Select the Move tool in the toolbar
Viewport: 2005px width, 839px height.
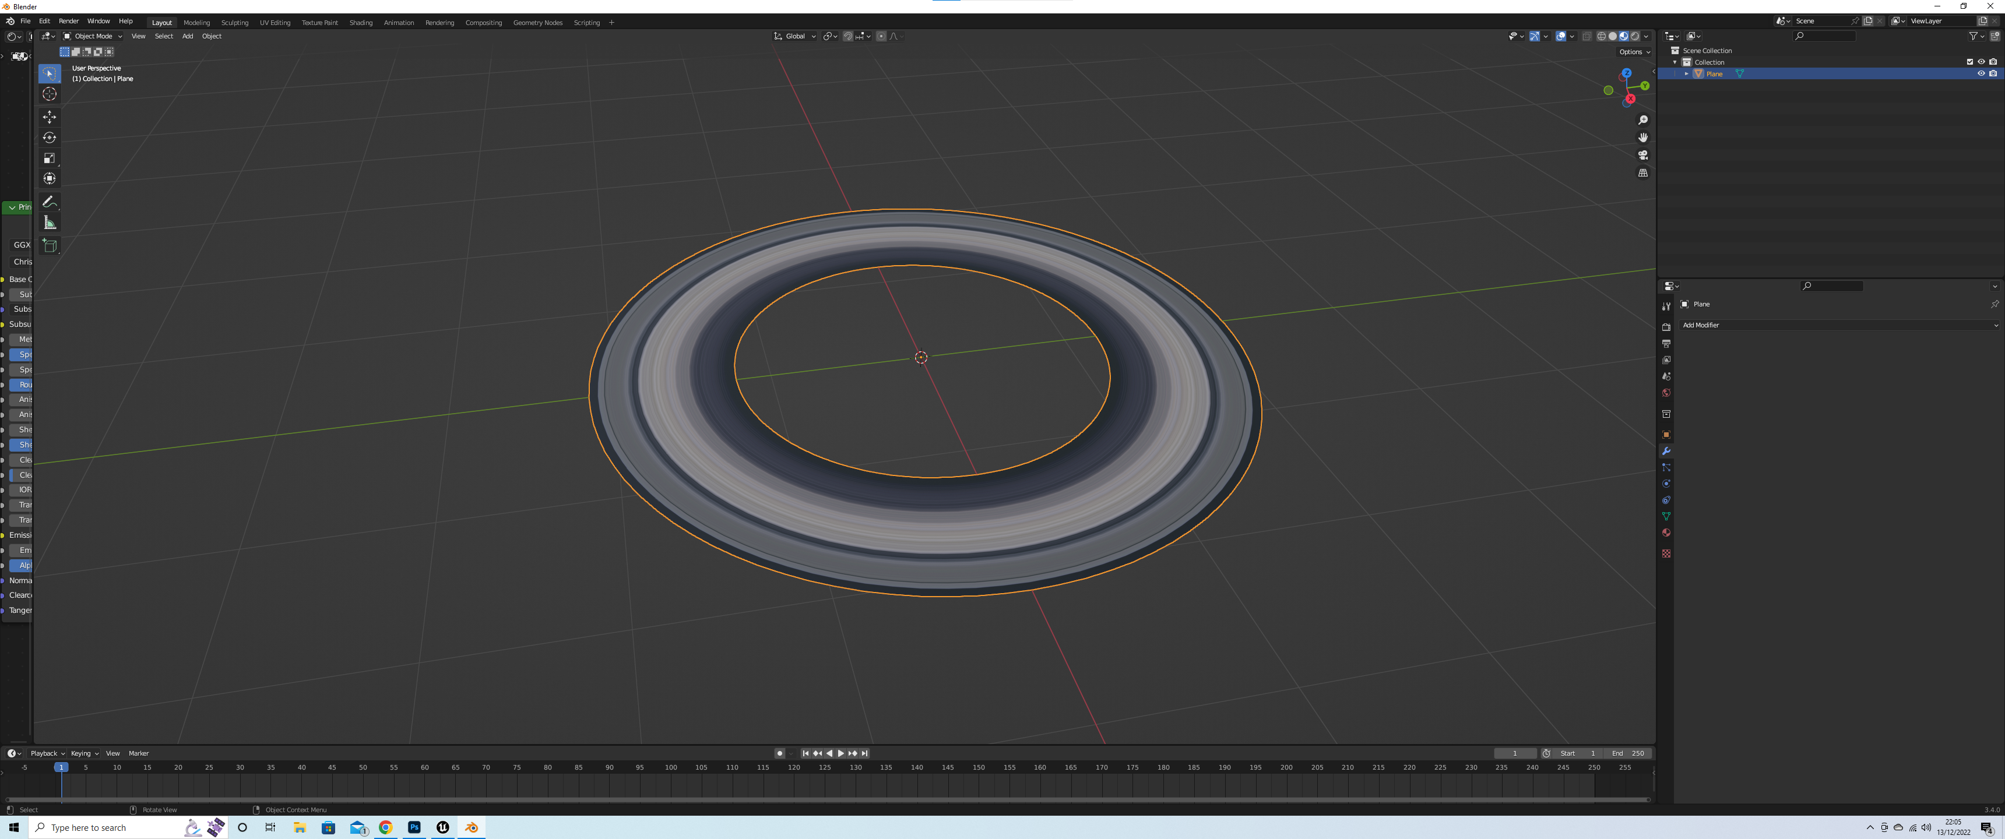(x=49, y=117)
